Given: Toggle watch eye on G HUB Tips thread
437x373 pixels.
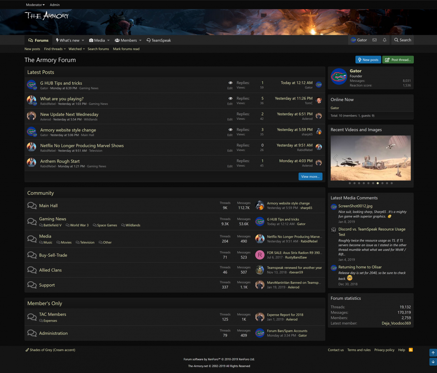Looking at the screenshot, I should click(x=230, y=83).
